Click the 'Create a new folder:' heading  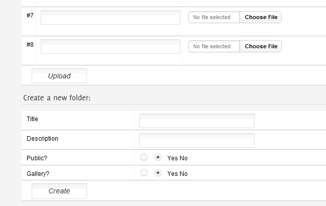(57, 97)
